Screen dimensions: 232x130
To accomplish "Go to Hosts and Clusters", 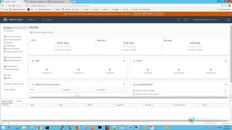I will [x=13, y=36].
